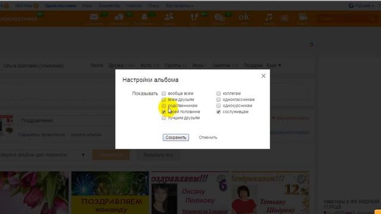Click the Сохранить button
This screenshot has height=214, width=381.
(x=176, y=137)
